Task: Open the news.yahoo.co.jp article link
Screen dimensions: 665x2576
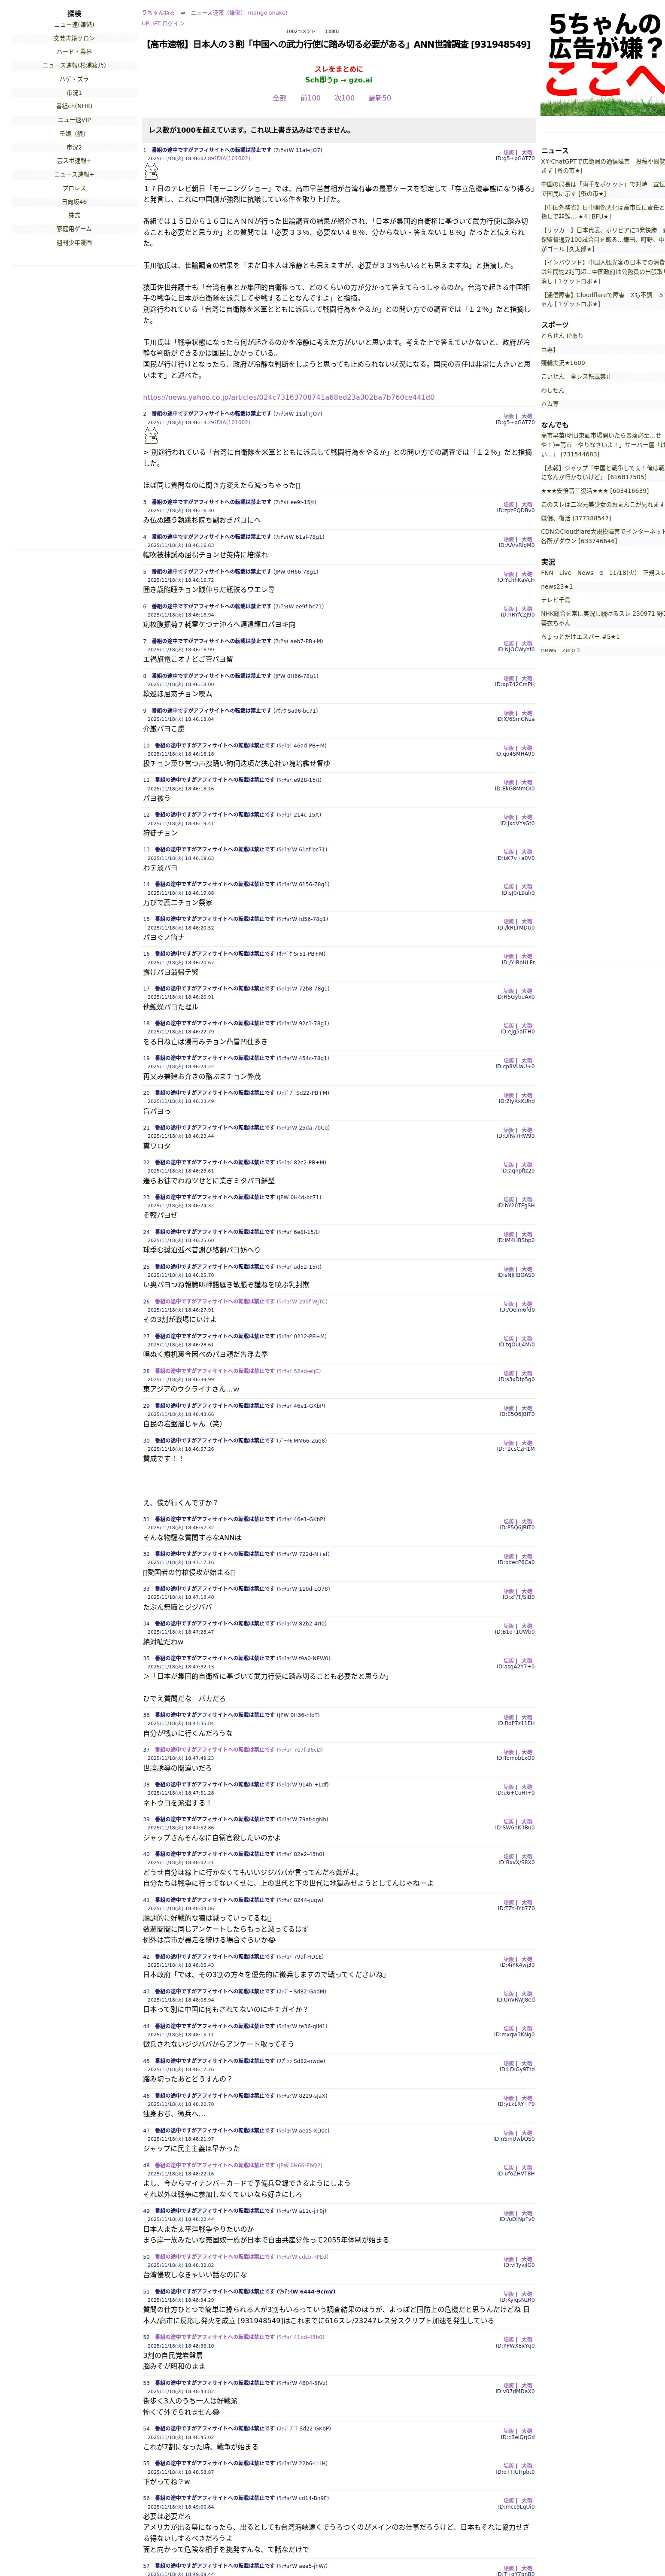Action: [289, 397]
